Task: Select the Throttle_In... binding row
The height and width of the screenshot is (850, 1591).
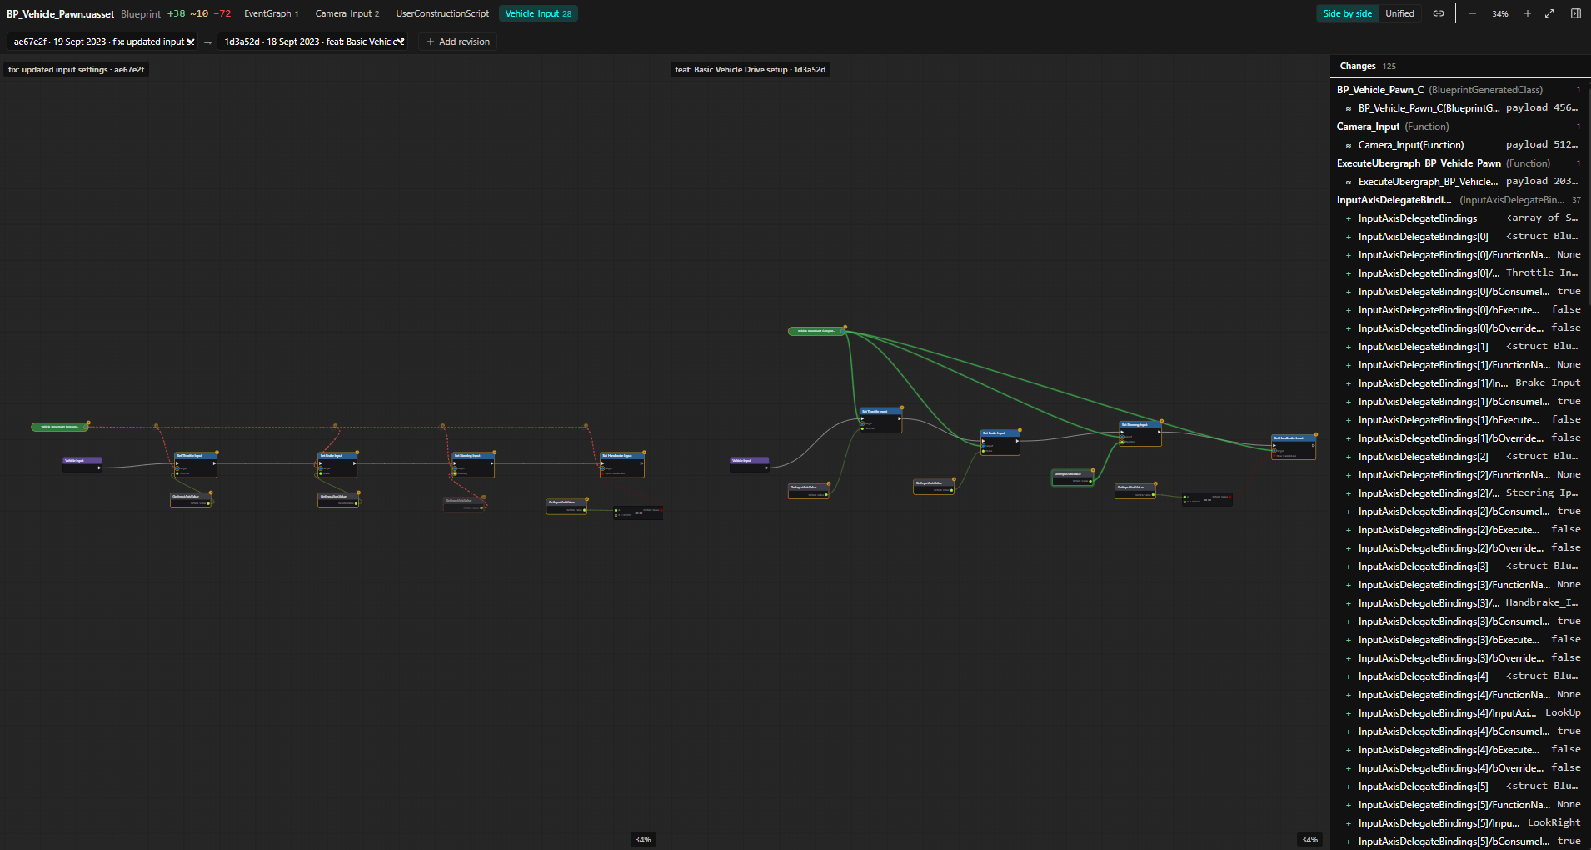Action: click(1459, 273)
